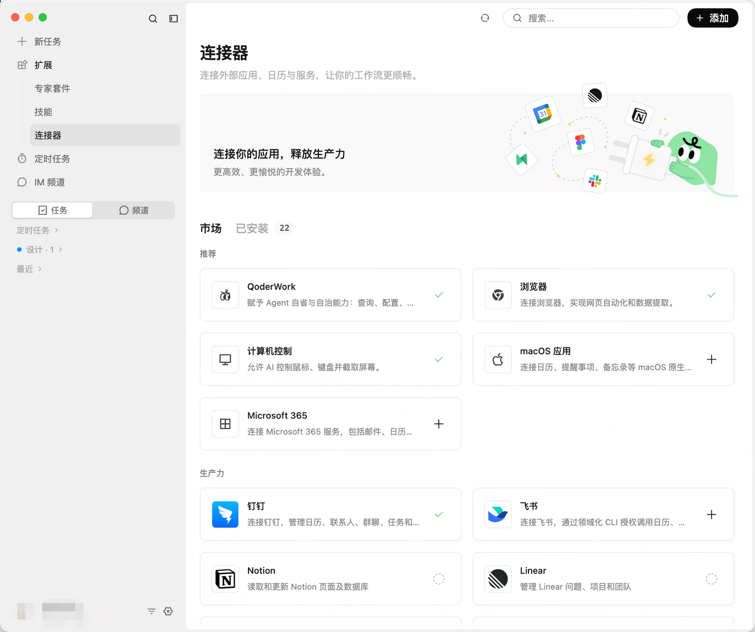This screenshot has width=755, height=632.
Task: Click the 扩展 extensions icon
Action: [22, 65]
